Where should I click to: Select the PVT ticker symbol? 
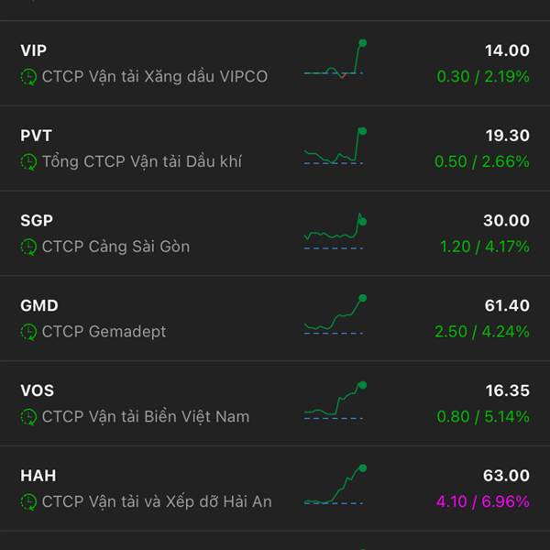[x=36, y=136]
